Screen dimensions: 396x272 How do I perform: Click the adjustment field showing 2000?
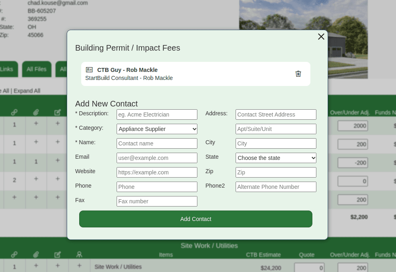click(x=353, y=126)
